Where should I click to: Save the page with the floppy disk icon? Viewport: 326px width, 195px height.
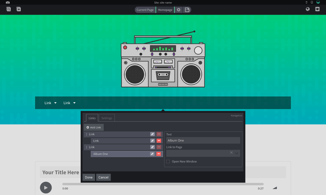[187, 10]
